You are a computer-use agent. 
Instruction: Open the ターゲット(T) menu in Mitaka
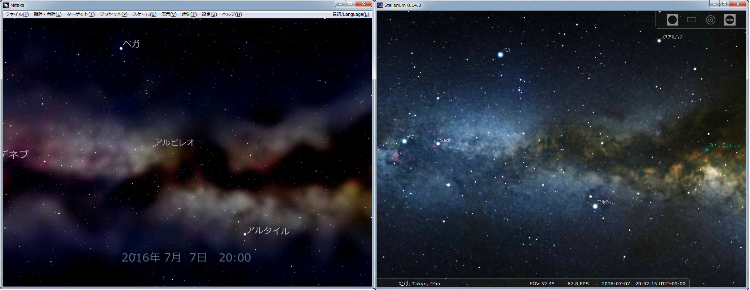80,14
